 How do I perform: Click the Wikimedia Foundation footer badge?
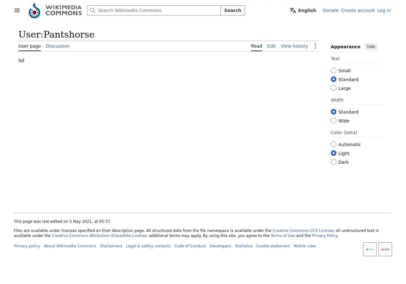pos(370,249)
